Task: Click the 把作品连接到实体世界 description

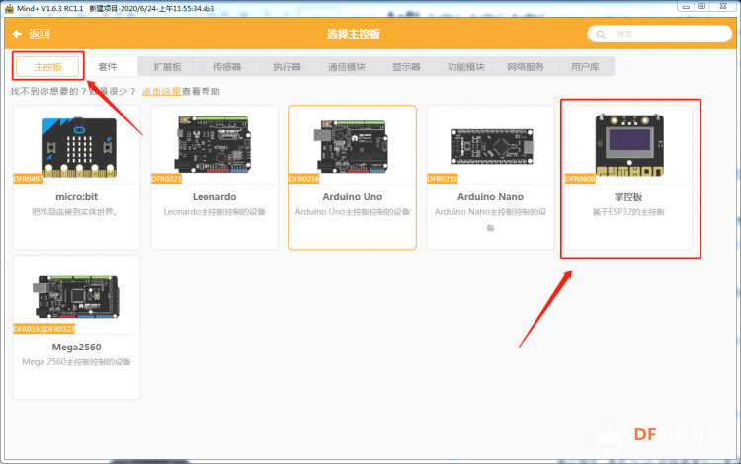Action: 76,212
